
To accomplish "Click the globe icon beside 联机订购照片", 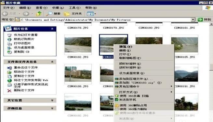I will click(x=9, y=39).
